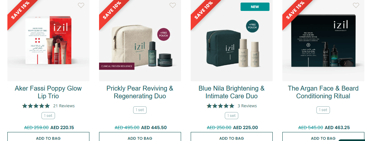Read the 3 Reviews for Blue Nila Duo
This screenshot has height=141, width=365.
(247, 106)
